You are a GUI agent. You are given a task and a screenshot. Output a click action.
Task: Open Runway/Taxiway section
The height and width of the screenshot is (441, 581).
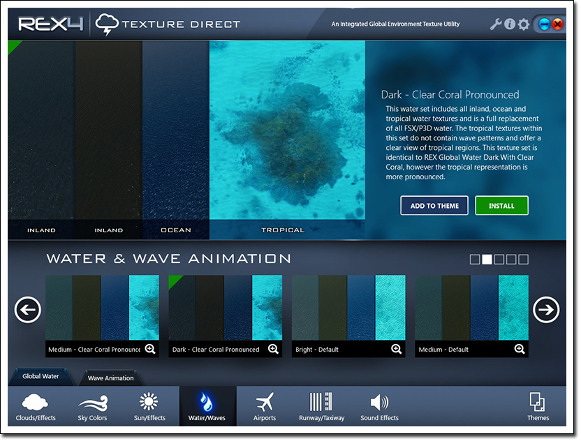pos(322,408)
